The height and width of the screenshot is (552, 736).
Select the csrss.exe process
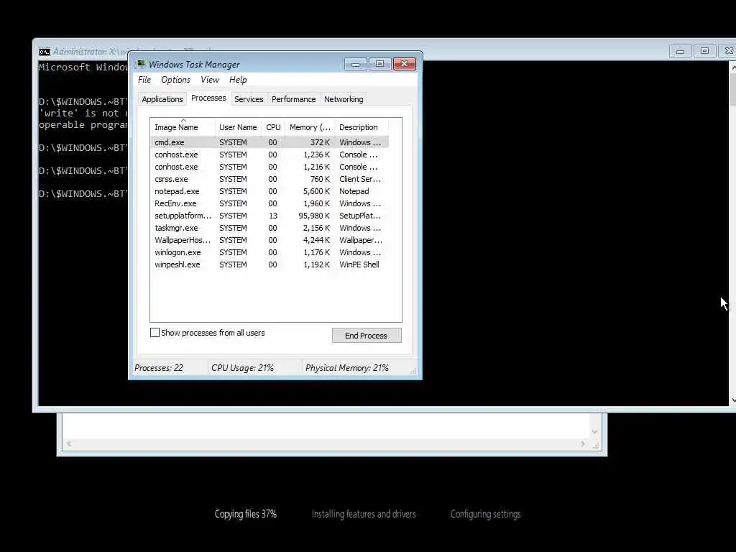[270, 179]
